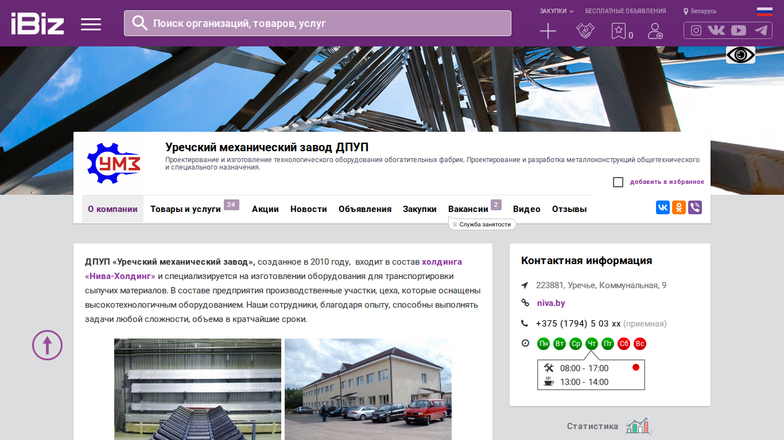
Task: Select Friday (Пт) schedule day
Action: [608, 344]
